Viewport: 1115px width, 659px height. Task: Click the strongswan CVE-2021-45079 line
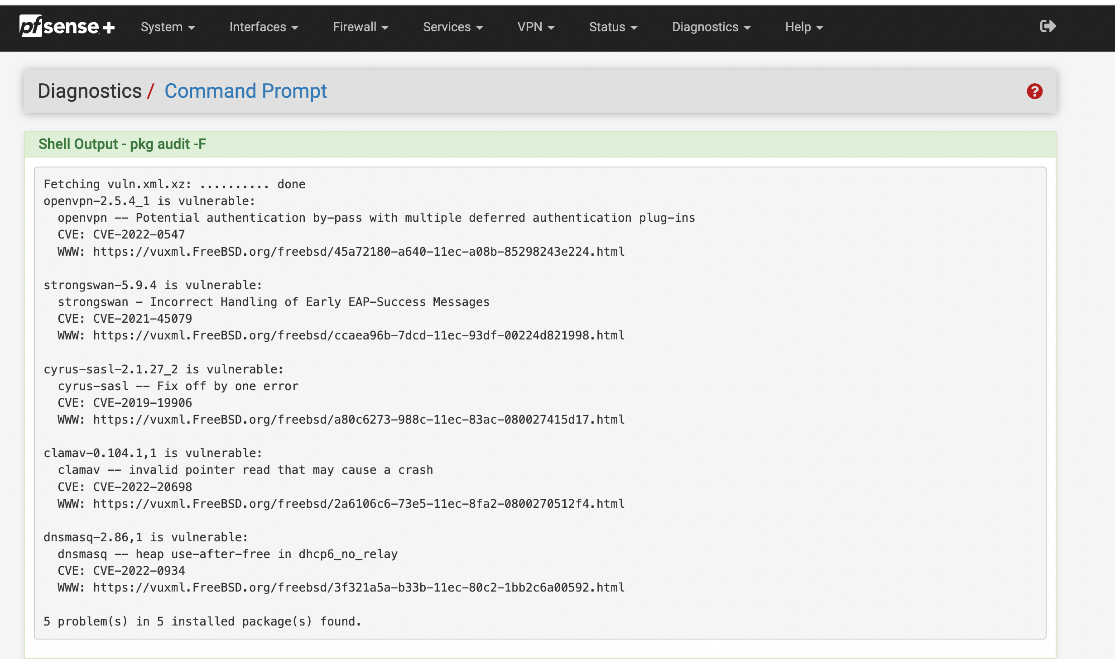[x=142, y=319]
